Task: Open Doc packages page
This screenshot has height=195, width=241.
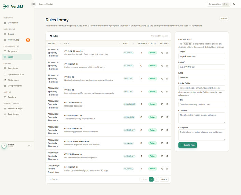Action: [17, 86]
